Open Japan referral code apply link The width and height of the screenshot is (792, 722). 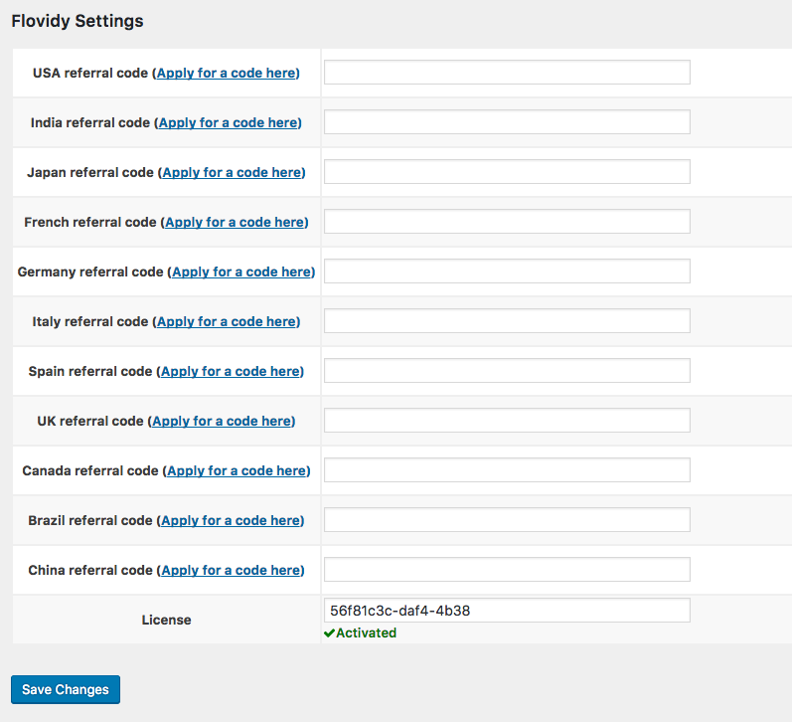232,172
